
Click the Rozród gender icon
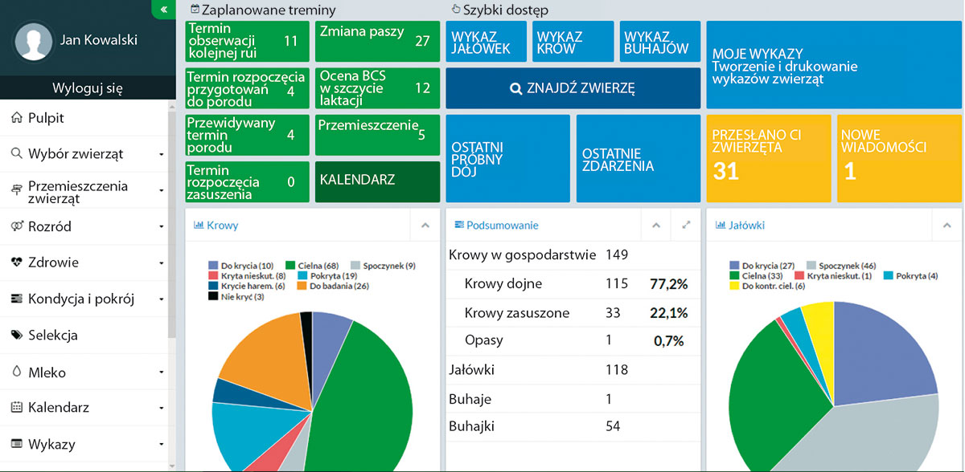16,226
